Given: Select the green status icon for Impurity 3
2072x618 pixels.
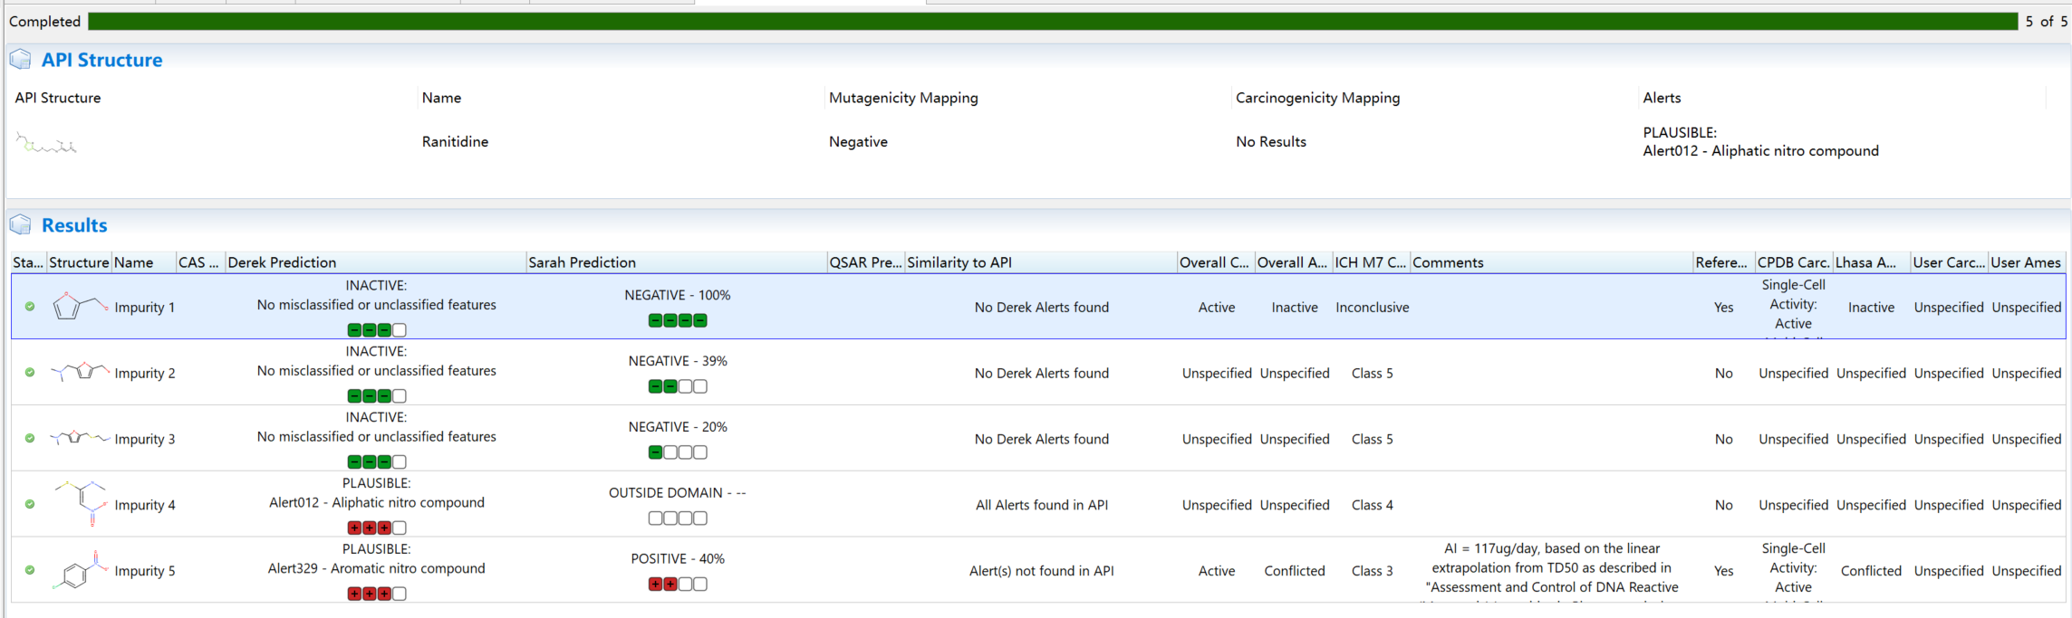Looking at the screenshot, I should point(30,439).
